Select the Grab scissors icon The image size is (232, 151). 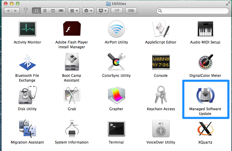[72, 95]
